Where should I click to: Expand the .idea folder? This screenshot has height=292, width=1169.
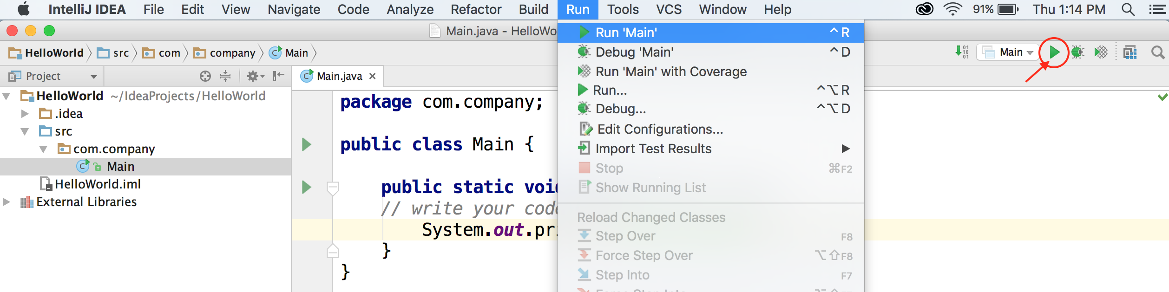point(25,114)
